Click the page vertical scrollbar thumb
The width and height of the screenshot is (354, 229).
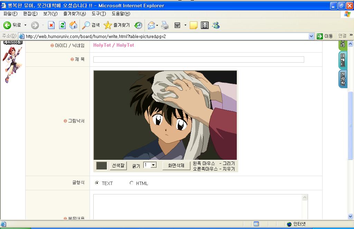(x=351, y=125)
